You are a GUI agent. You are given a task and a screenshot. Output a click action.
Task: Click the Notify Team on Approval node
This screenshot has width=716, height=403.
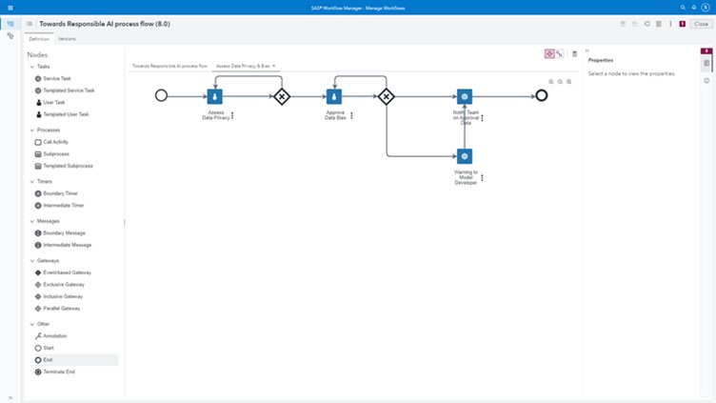click(x=465, y=96)
